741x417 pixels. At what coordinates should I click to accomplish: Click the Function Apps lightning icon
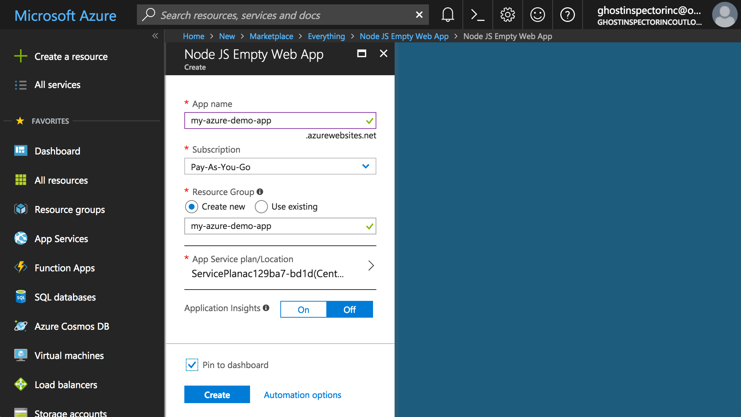coord(21,267)
